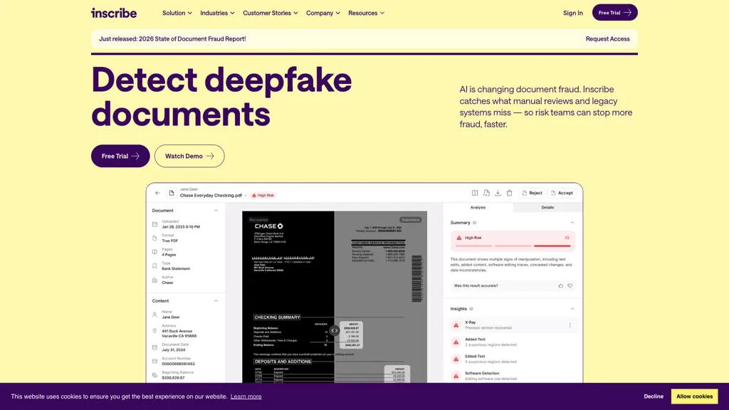Collapse the Content section chevron
This screenshot has height=410, width=729.
click(216, 301)
